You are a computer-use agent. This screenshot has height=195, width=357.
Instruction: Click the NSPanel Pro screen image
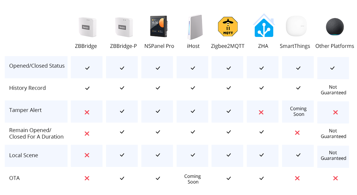[159, 26]
